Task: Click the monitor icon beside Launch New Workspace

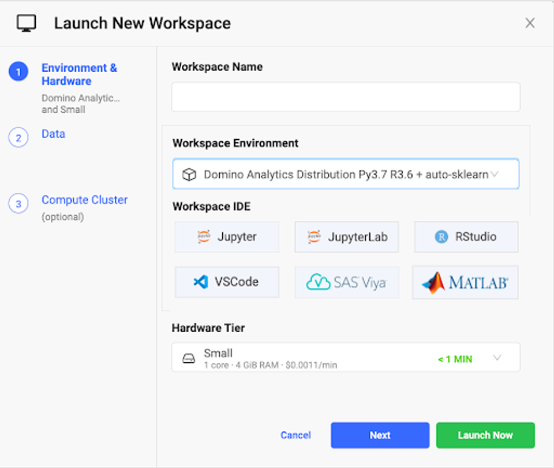Action: tap(27, 23)
